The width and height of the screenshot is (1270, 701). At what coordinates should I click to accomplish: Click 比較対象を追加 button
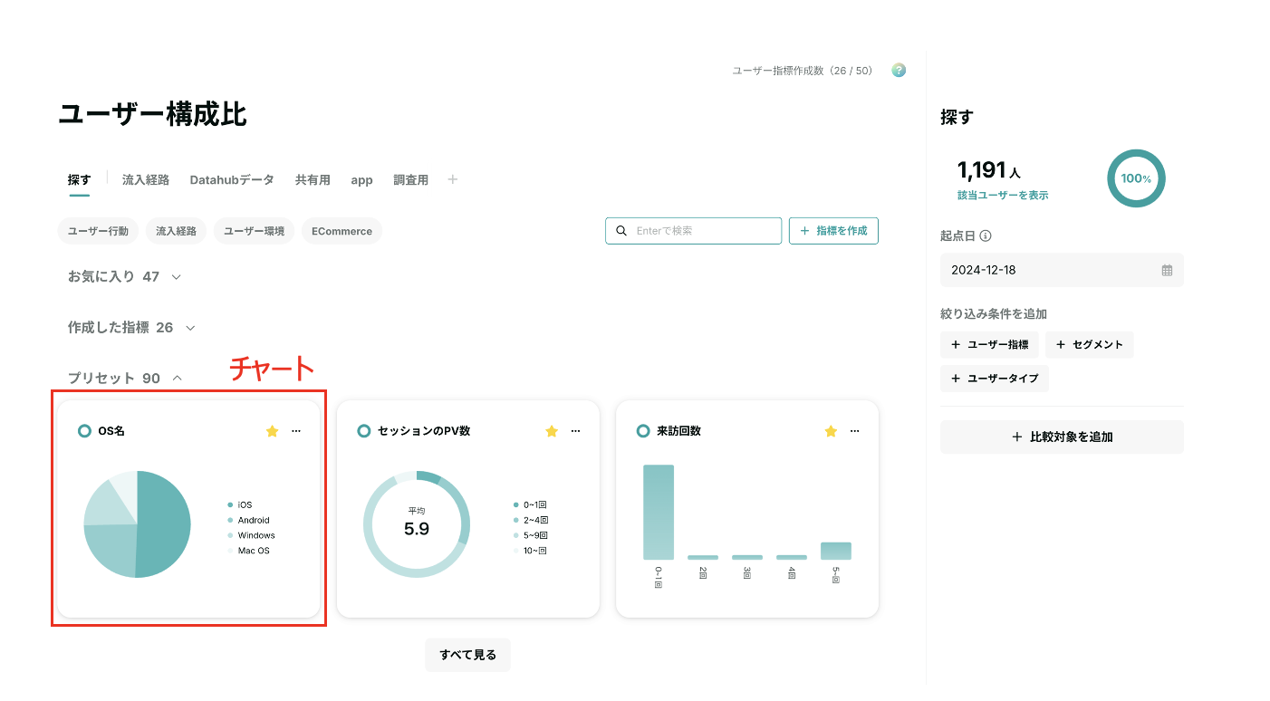pyautogui.click(x=1062, y=437)
